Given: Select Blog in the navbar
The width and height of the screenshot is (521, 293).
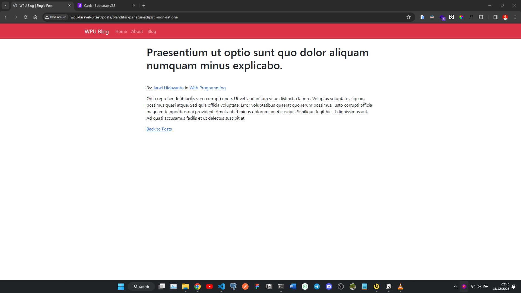Looking at the screenshot, I should click(152, 31).
